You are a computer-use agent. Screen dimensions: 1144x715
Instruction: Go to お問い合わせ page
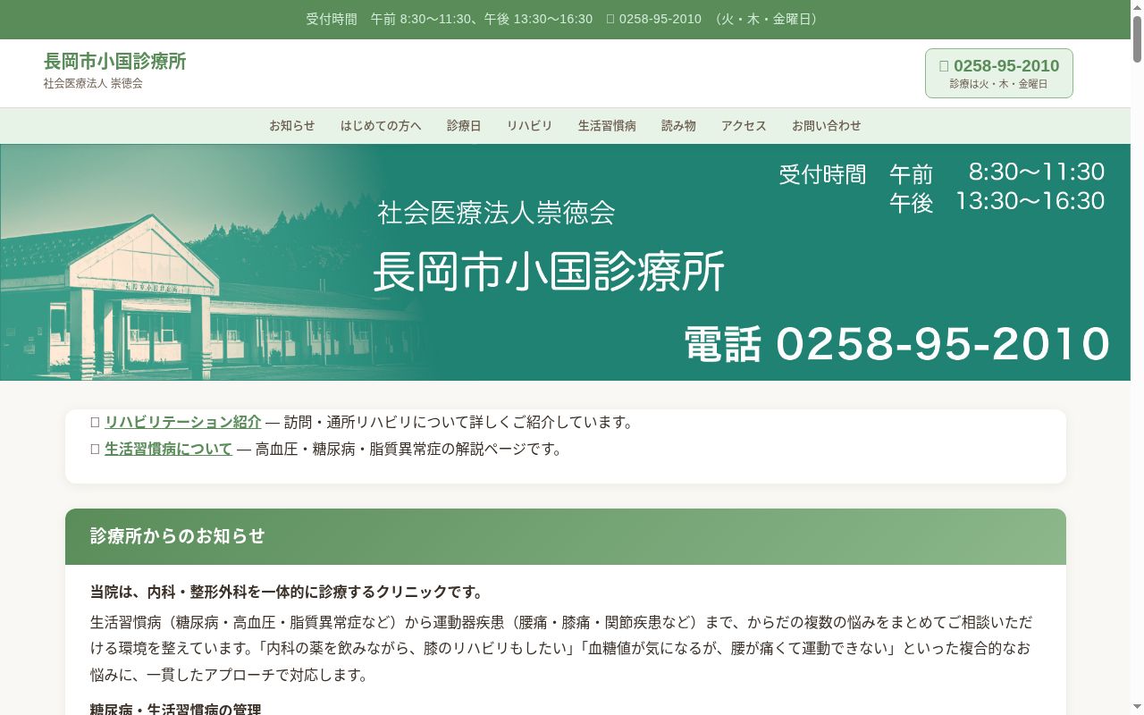(x=827, y=126)
